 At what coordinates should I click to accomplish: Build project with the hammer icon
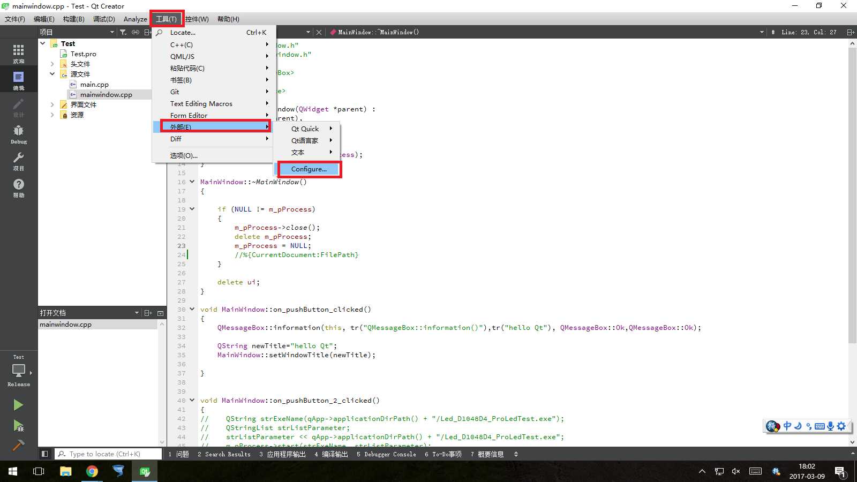click(18, 445)
